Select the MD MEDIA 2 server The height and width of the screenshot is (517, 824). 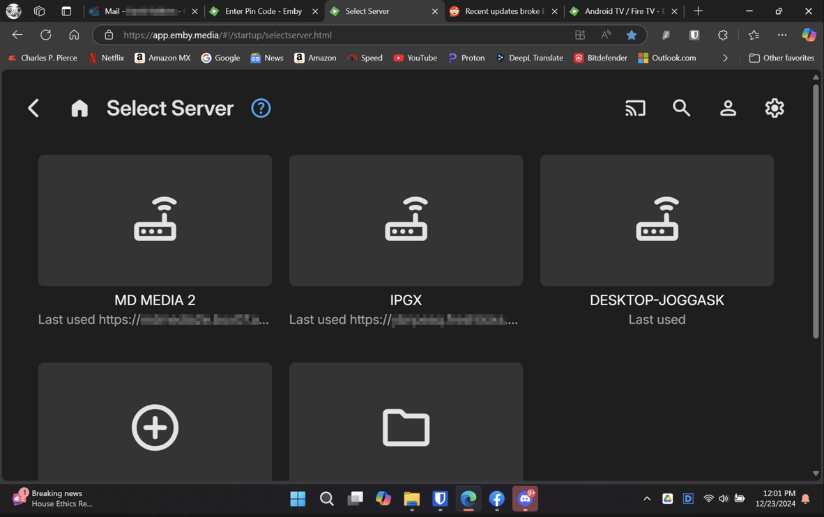click(x=155, y=220)
